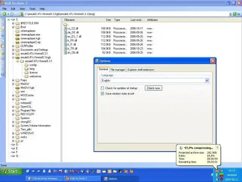Click the KGB Archiver system tray icon
The width and height of the screenshot is (242, 182).
pos(217,171)
